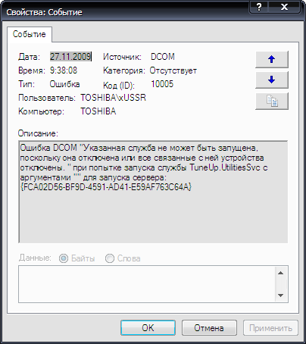Click the source value DCOM
The image size is (306, 344).
click(163, 57)
